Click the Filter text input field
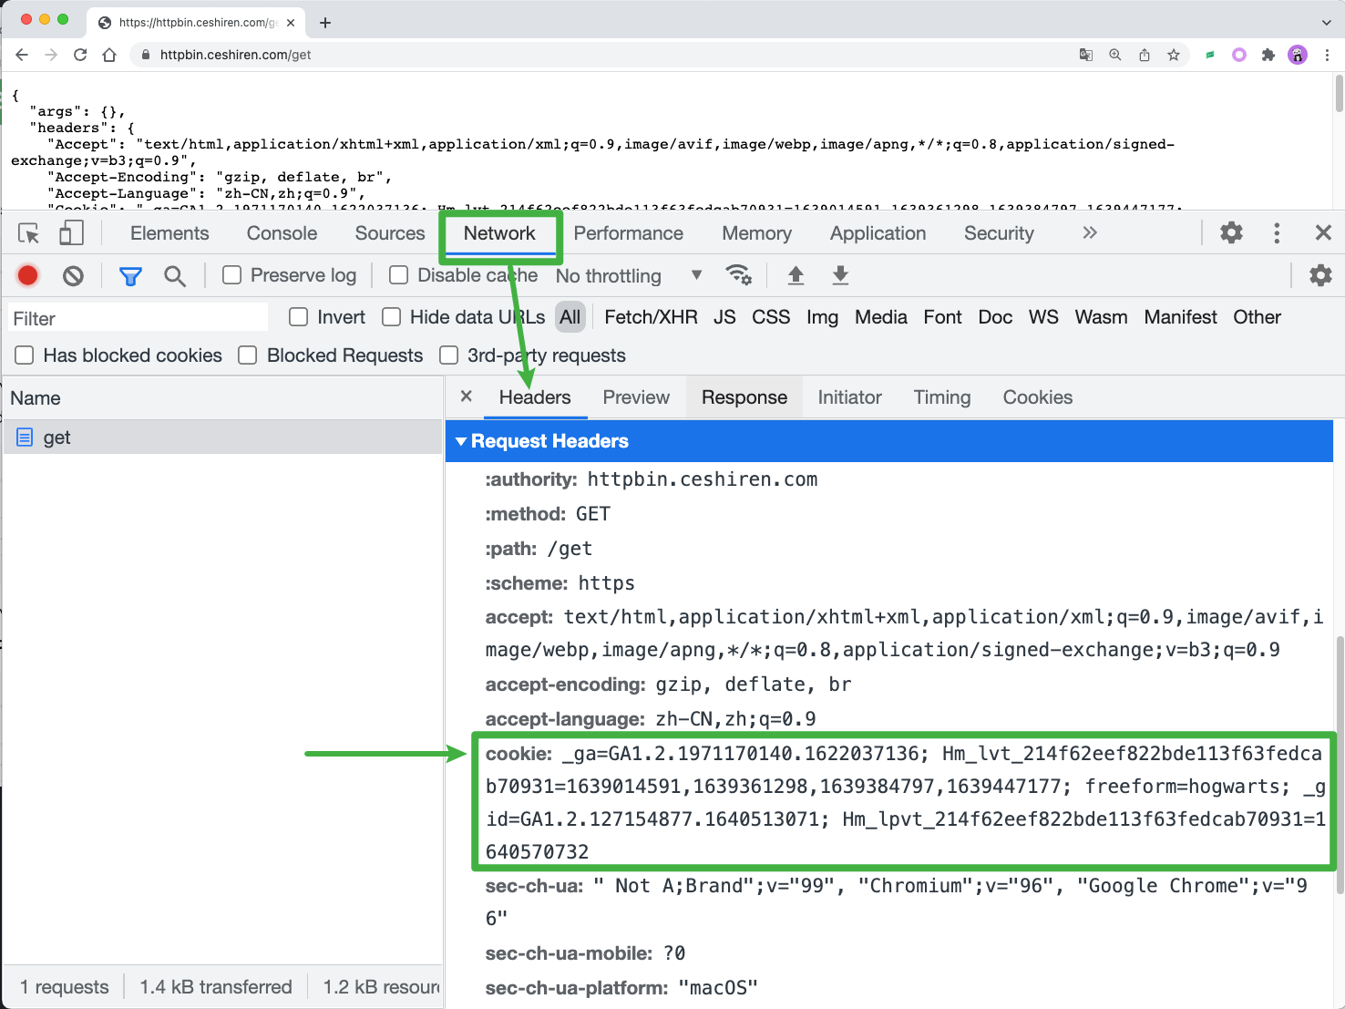Screen dimensions: 1345x1009 click(139, 318)
